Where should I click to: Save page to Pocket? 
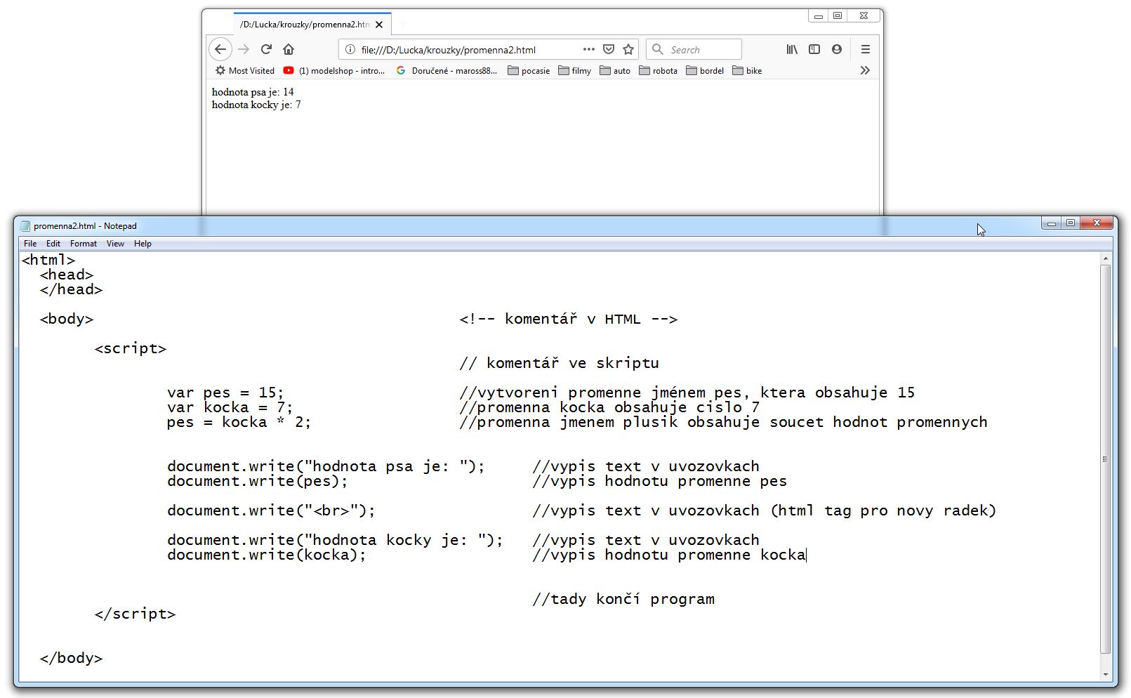click(609, 49)
